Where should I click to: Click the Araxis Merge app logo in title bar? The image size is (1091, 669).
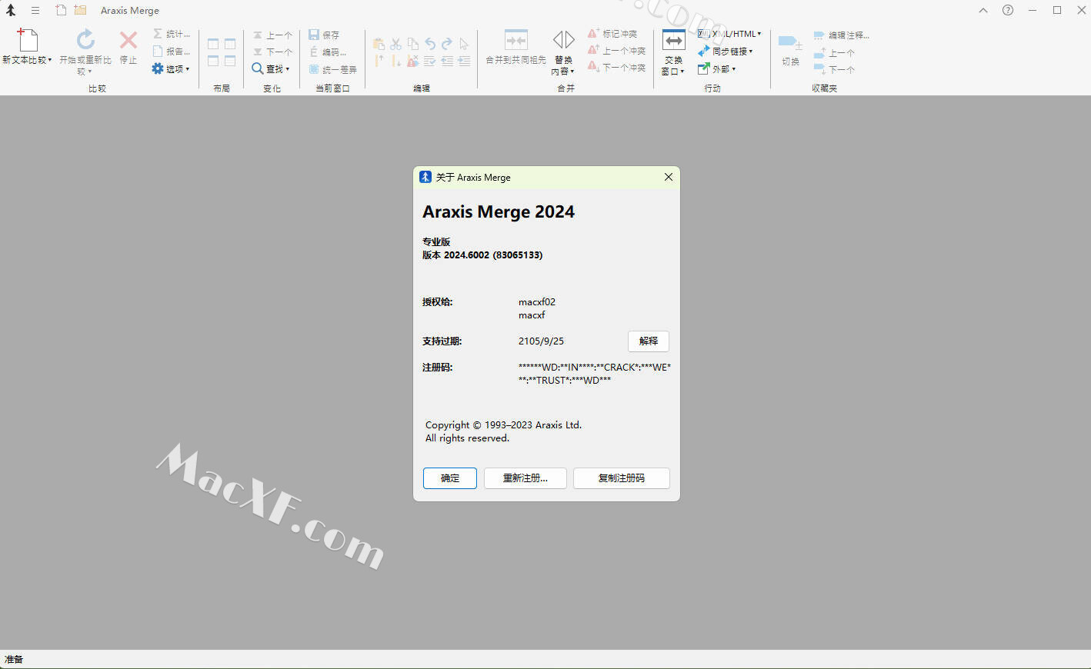coord(11,11)
